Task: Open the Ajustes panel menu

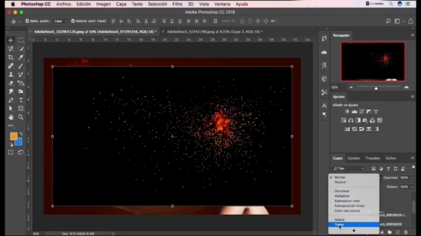Action: pos(412,96)
